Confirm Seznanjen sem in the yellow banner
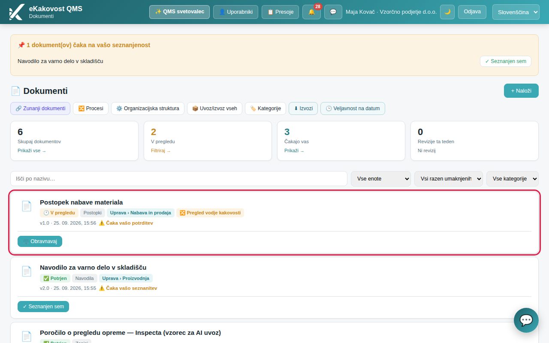The height and width of the screenshot is (343, 549). click(x=506, y=61)
